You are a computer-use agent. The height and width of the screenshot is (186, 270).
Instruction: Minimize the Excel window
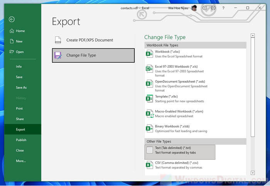(x=236, y=8)
